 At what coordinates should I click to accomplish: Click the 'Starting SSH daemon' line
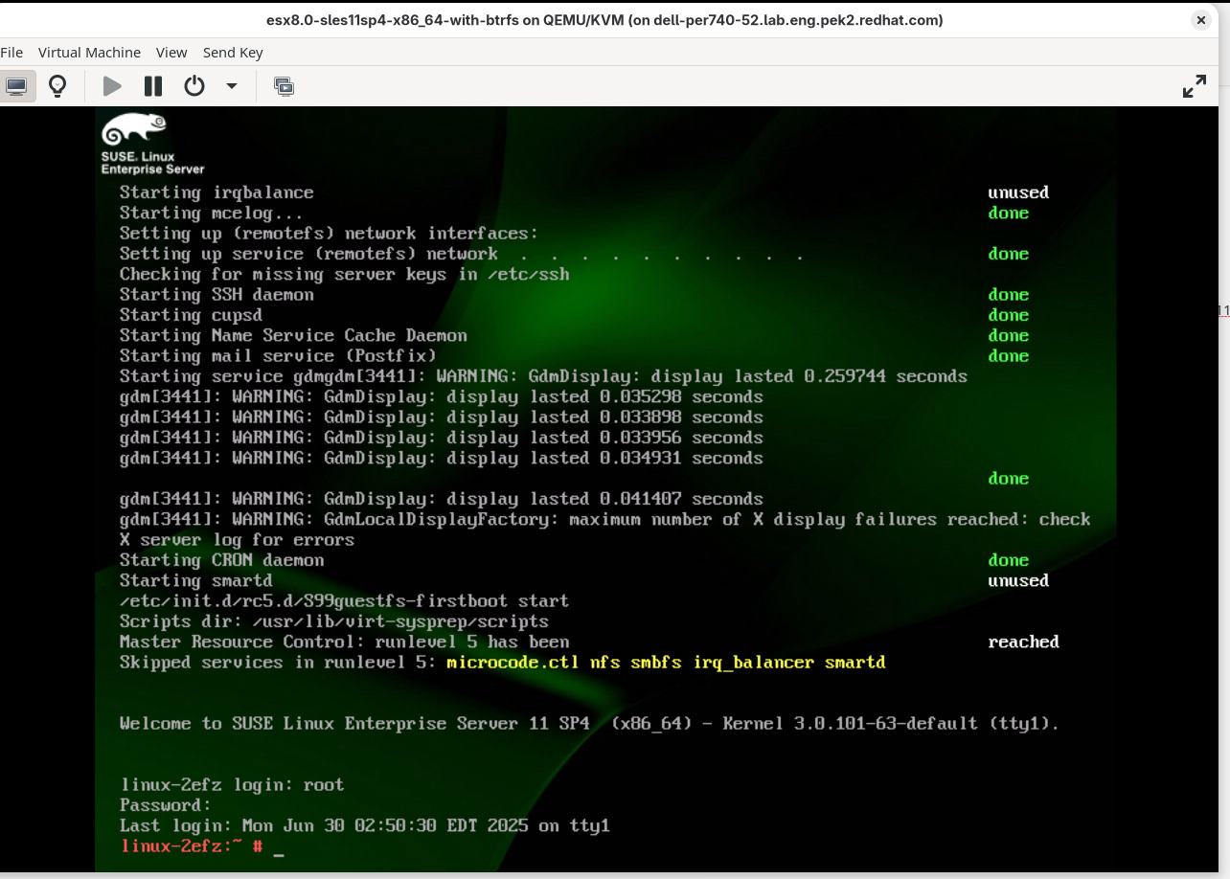216,295
